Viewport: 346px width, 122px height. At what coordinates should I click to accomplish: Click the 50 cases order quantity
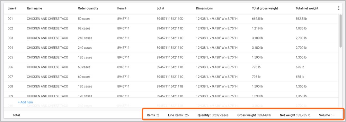tap(84, 19)
